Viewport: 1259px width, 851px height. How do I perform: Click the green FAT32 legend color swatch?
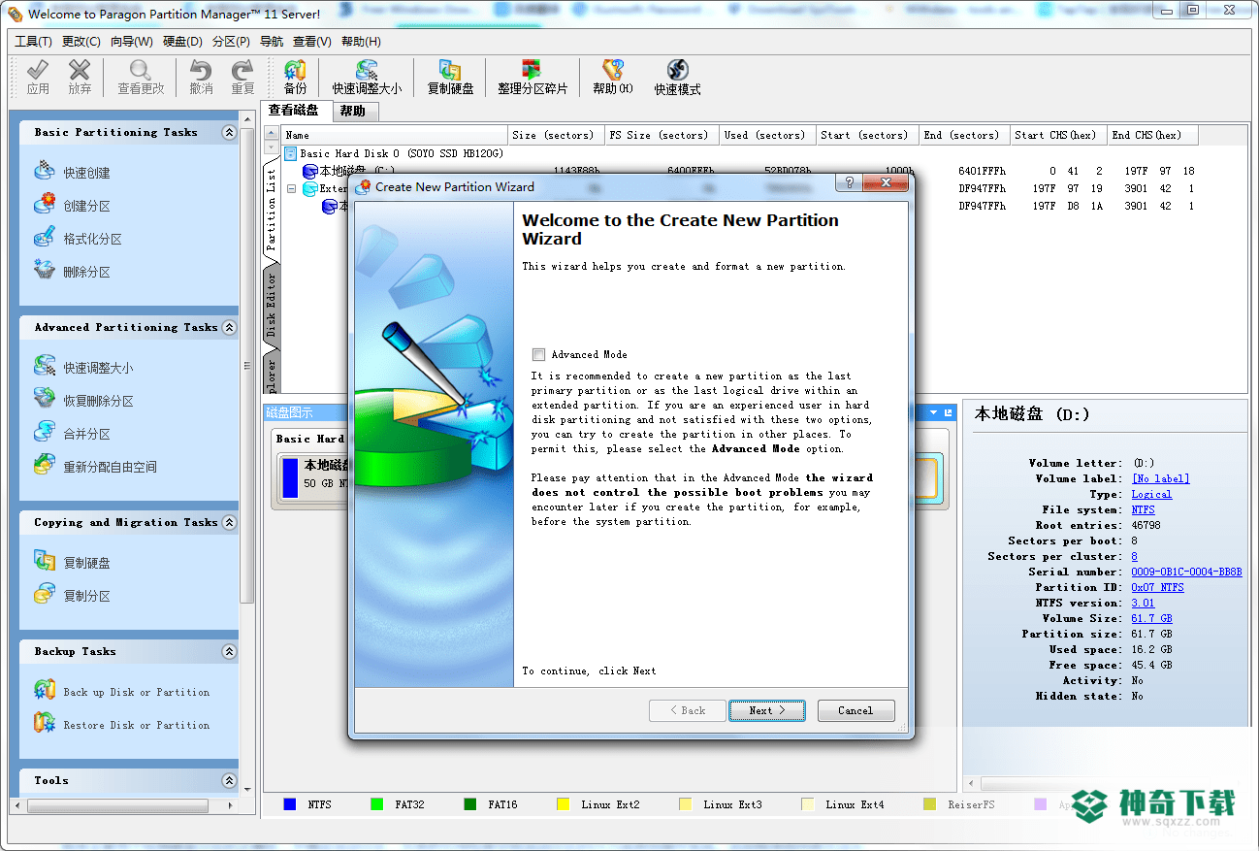[x=376, y=804]
